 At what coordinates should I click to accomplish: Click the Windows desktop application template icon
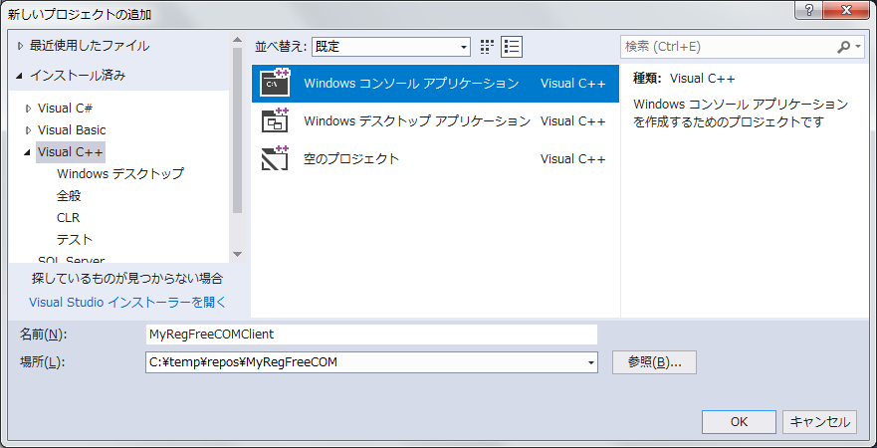[275, 120]
